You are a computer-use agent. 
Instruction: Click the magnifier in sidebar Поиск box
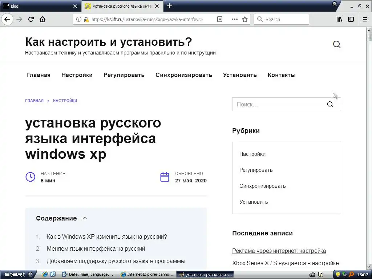tap(330, 104)
